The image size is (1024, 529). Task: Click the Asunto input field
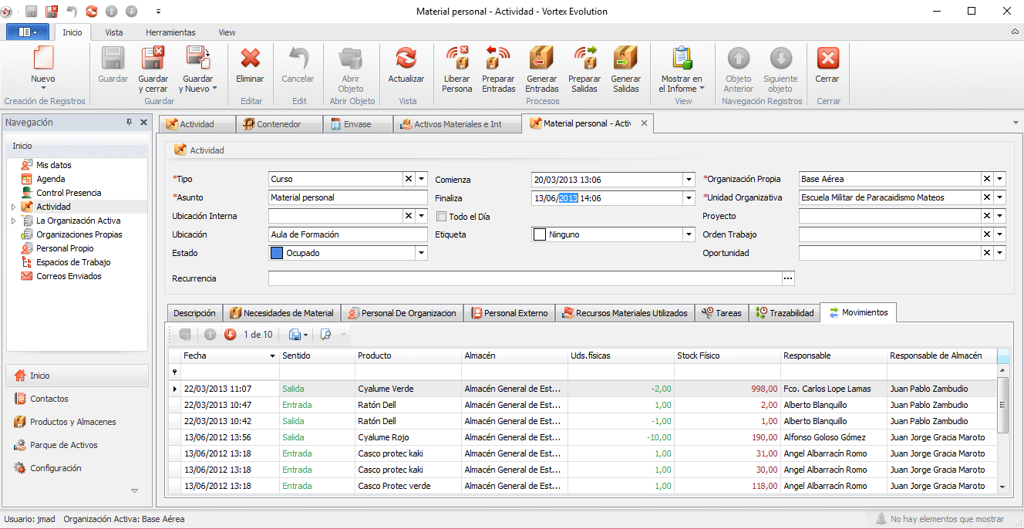pyautogui.click(x=348, y=197)
